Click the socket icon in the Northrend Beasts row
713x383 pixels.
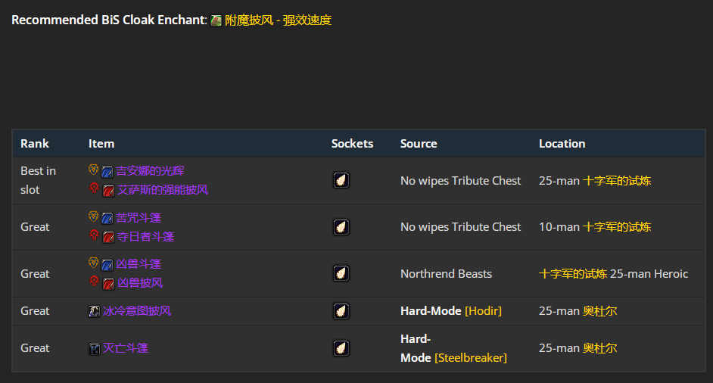(341, 273)
